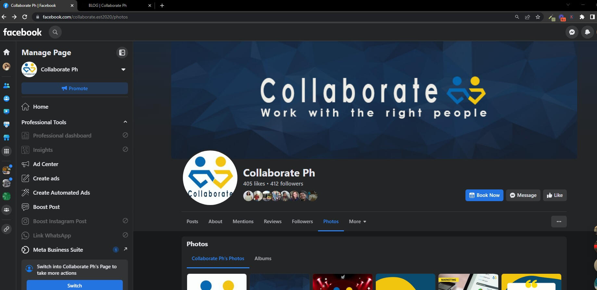Like the Collaborate Ph page

pyautogui.click(x=555, y=195)
